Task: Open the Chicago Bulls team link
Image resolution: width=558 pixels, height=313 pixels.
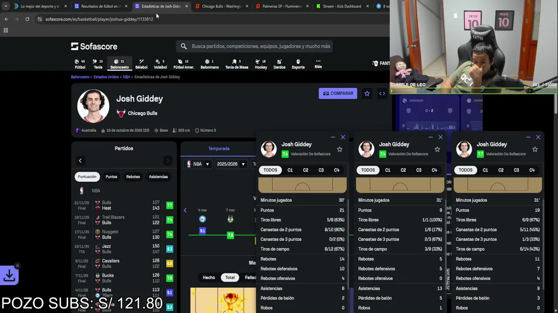Action: (x=142, y=113)
